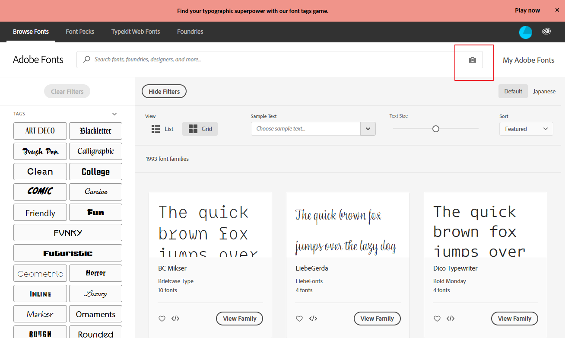Switch to List view

163,129
